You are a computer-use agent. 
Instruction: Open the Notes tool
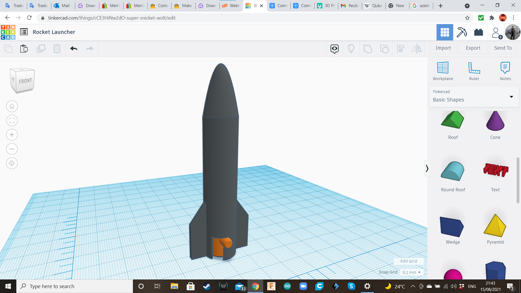(505, 71)
